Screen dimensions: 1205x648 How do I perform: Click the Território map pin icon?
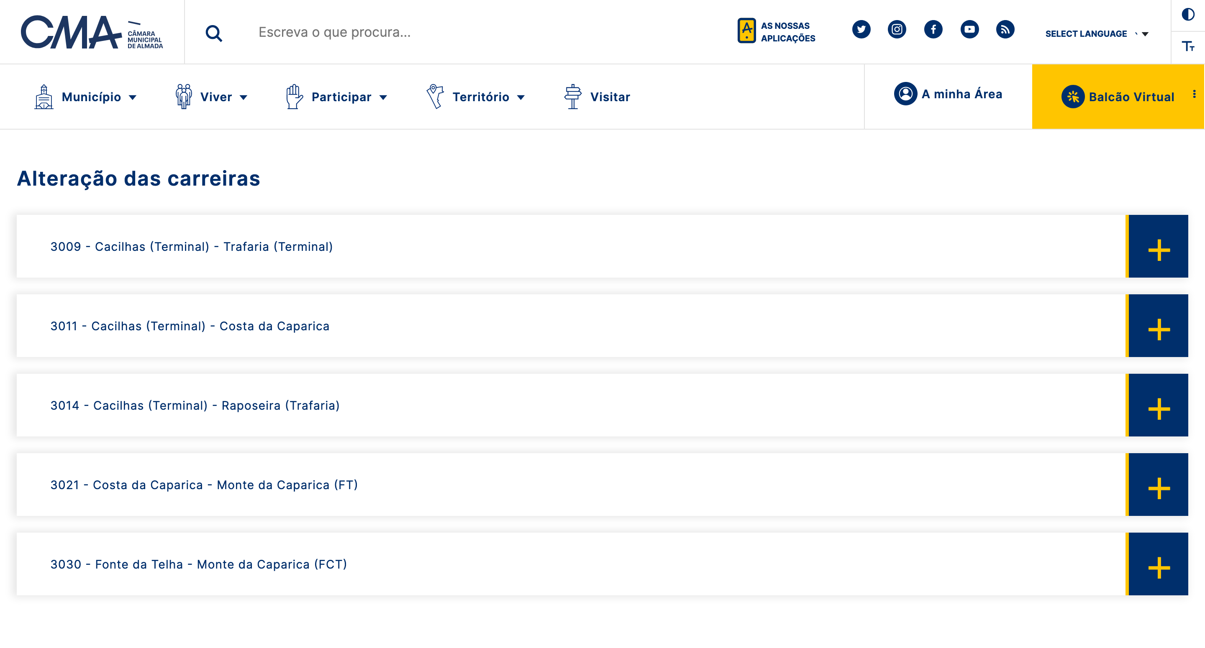coord(435,97)
